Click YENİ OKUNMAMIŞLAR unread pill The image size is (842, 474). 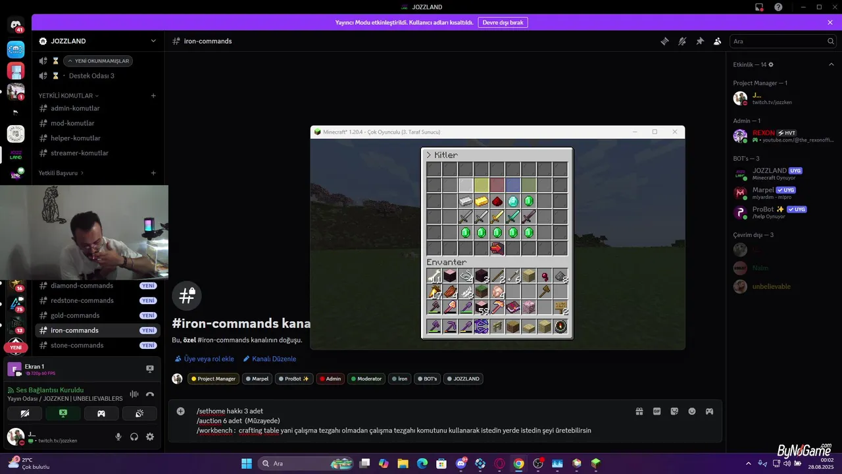(98, 61)
